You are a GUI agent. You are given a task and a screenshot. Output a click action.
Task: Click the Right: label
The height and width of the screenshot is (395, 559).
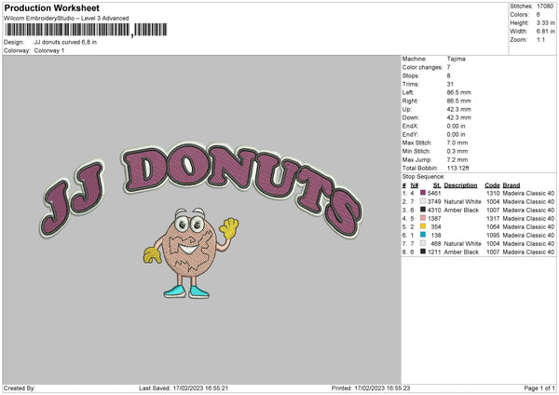[410, 101]
